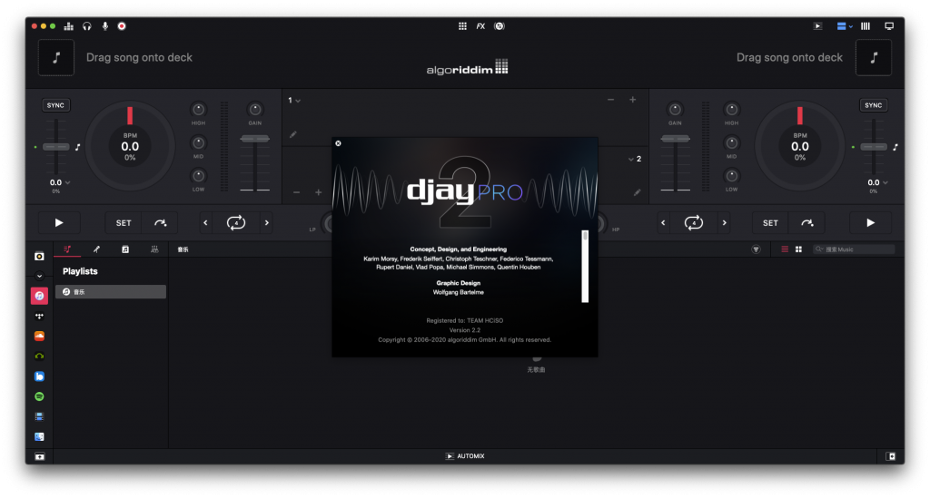Close the djay Pro about dialog
This screenshot has width=930, height=498.
tap(338, 143)
